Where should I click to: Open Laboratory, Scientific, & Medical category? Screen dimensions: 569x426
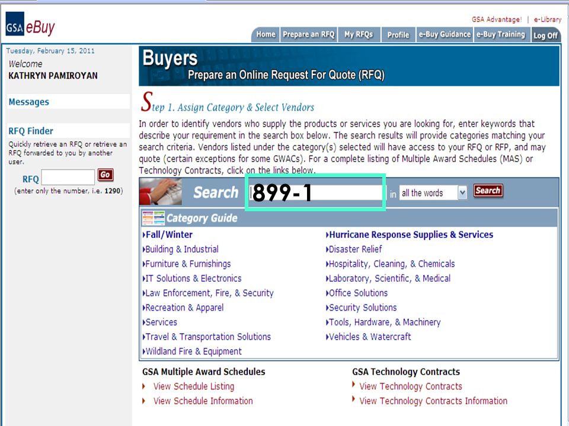[x=388, y=278]
